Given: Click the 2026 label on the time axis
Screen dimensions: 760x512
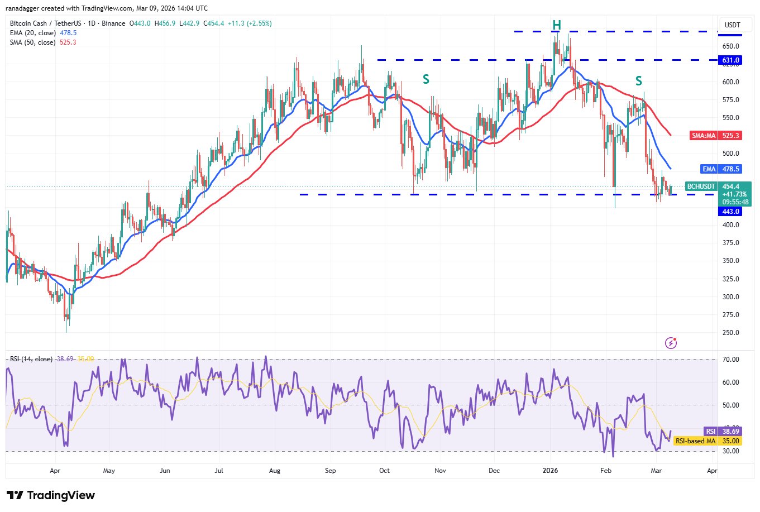Looking at the screenshot, I should coord(551,471).
